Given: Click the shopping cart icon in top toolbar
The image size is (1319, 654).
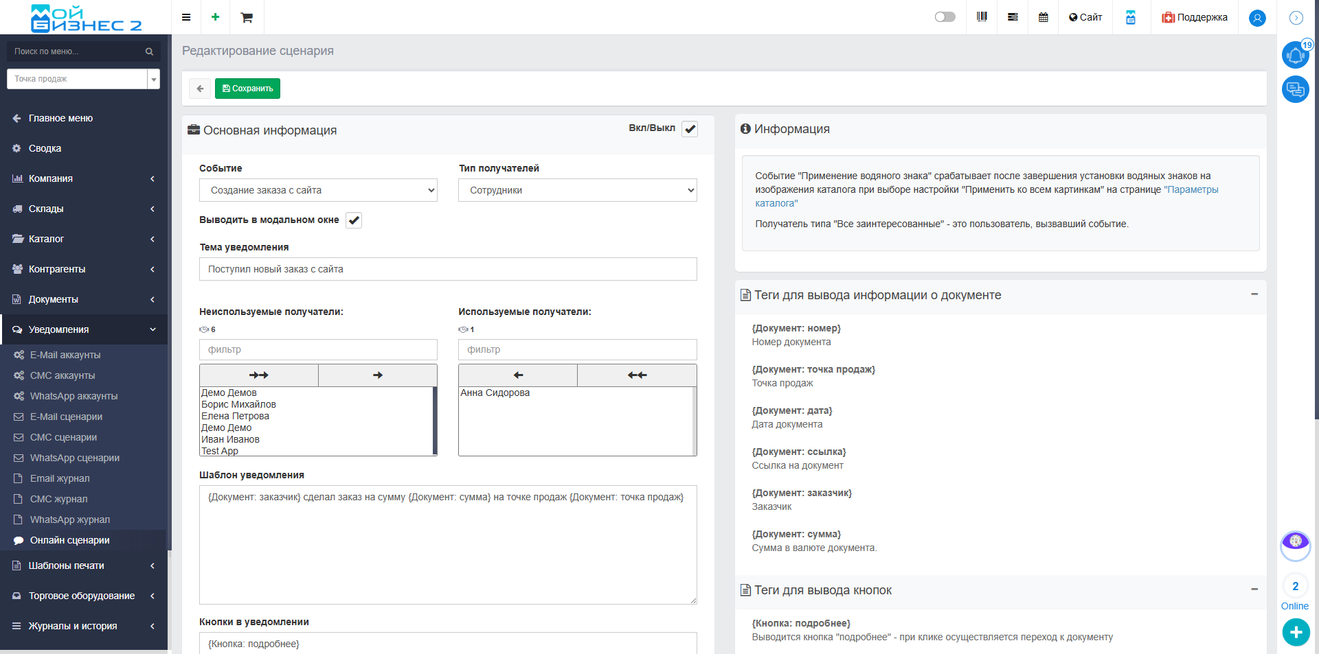Looking at the screenshot, I should coord(247,17).
